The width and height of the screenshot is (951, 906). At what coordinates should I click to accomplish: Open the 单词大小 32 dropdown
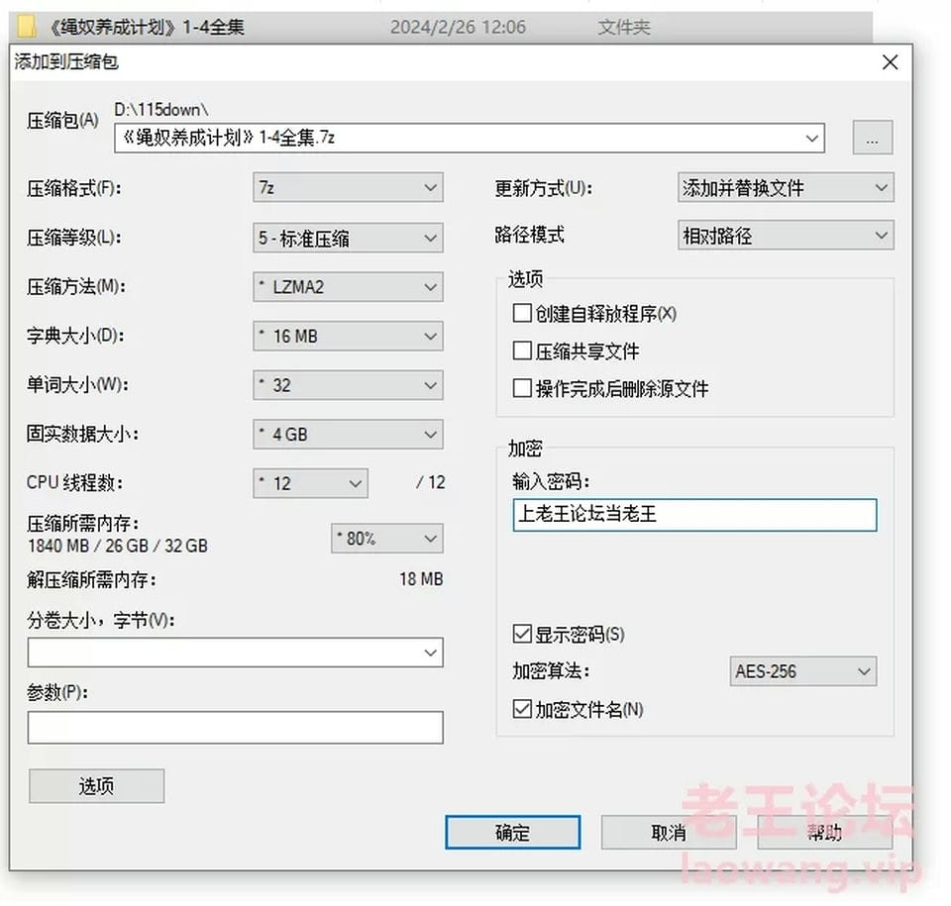(348, 385)
